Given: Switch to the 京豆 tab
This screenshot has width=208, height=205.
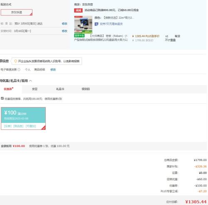Looking at the screenshot, I should [35, 89].
